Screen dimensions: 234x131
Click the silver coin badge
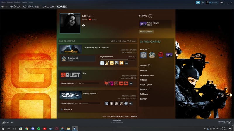click(x=143, y=55)
